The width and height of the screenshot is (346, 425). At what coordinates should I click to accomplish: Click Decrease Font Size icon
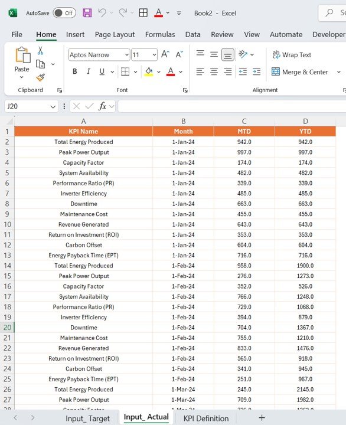tap(179, 54)
